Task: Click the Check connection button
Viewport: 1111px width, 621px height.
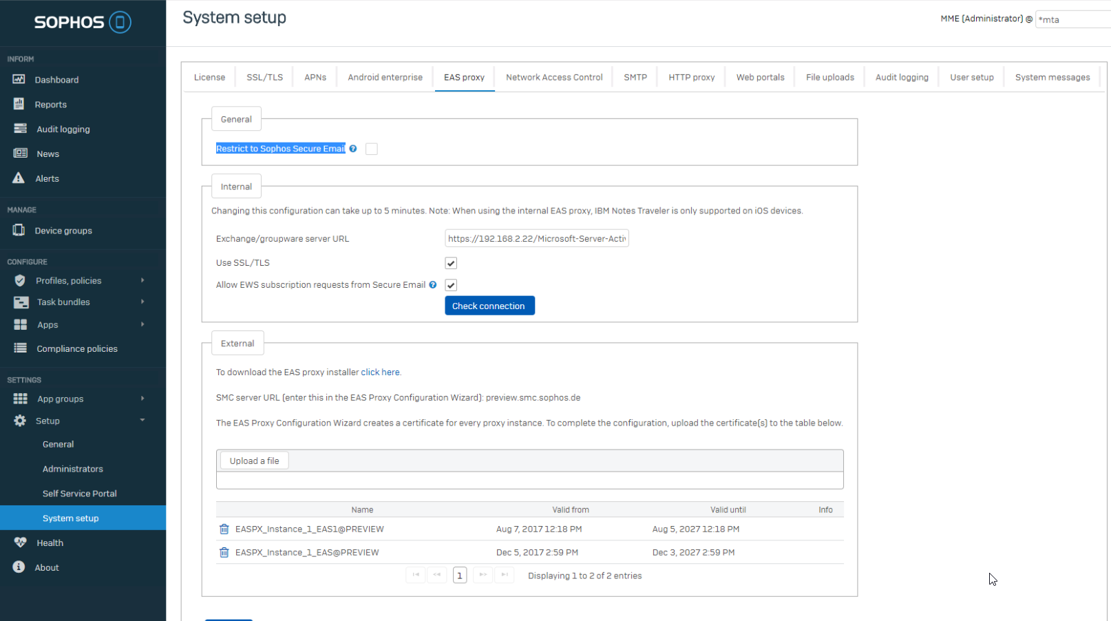Action: point(489,306)
